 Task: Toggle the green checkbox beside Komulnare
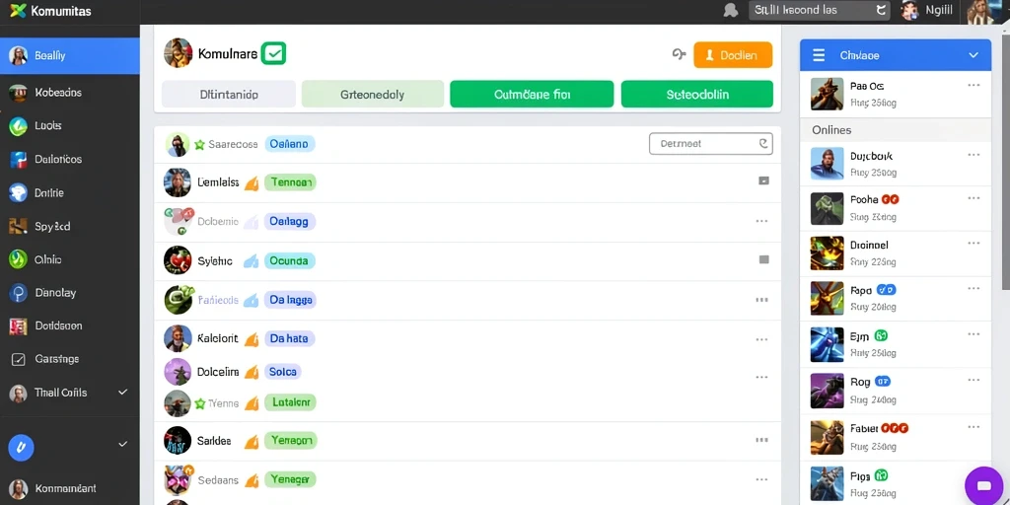pos(274,53)
